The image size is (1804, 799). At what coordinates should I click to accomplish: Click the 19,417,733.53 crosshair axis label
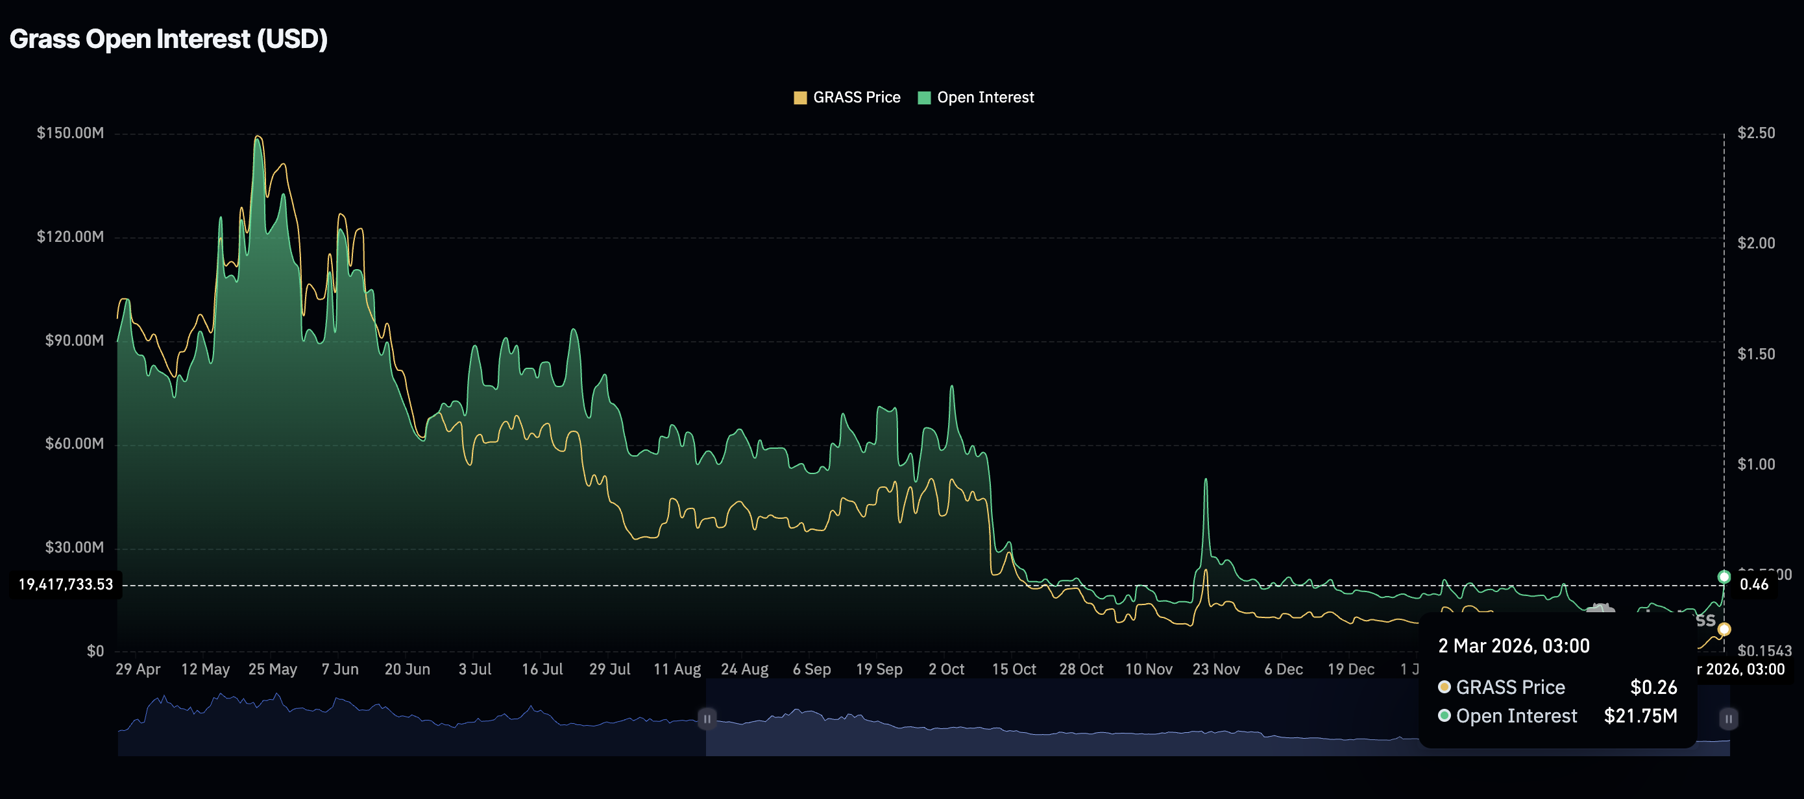(65, 584)
